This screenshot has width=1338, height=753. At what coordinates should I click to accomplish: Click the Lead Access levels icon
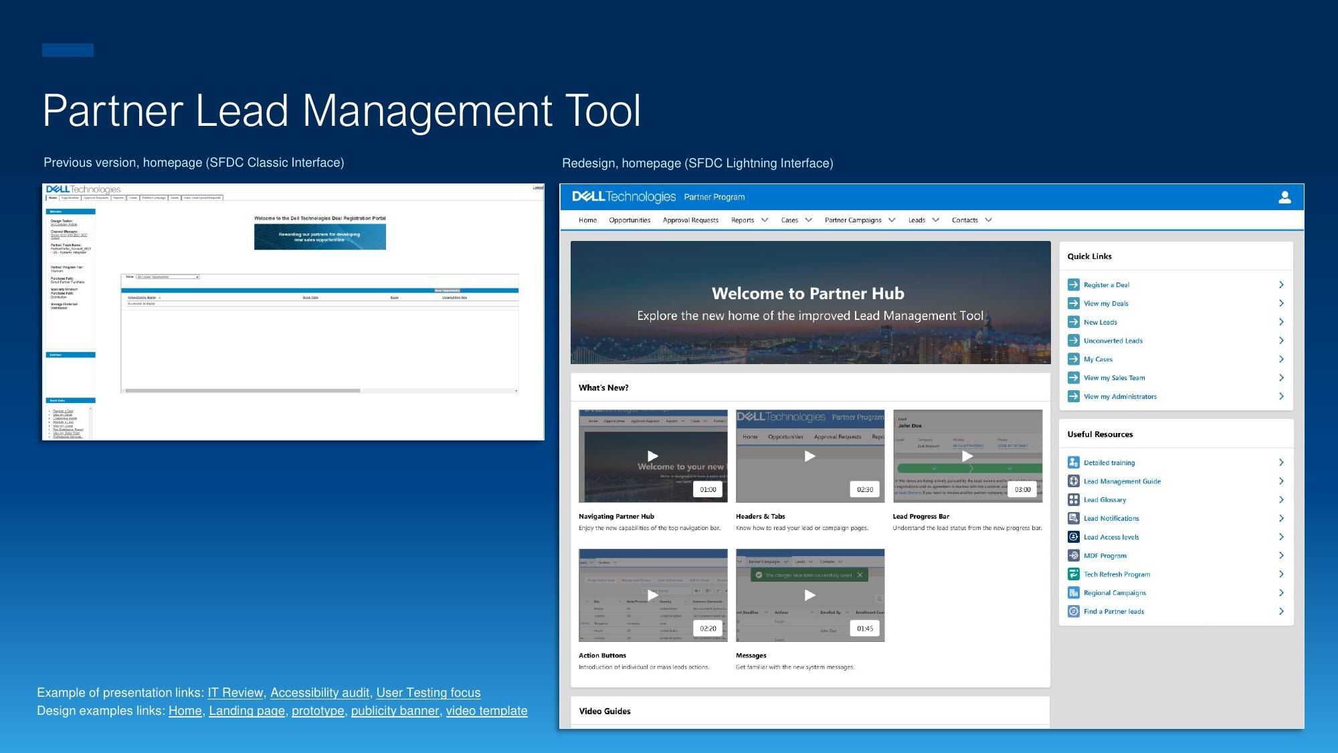[x=1074, y=537]
